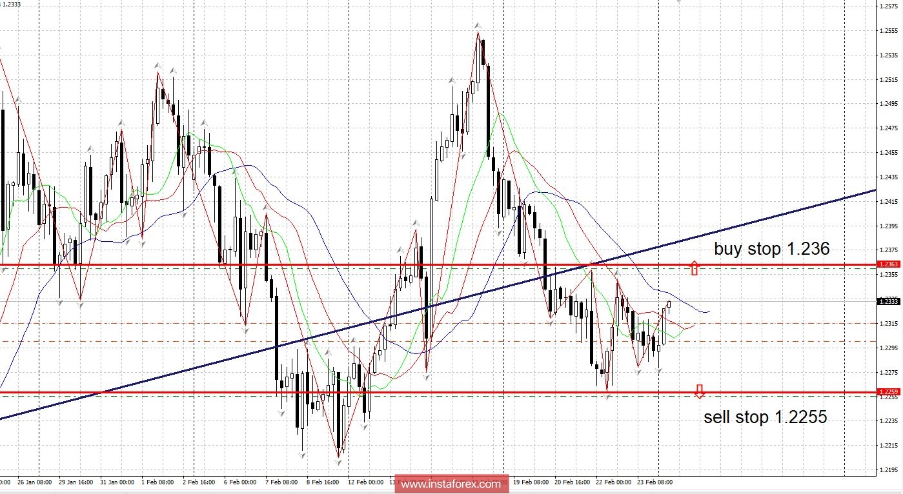Select the black 1.2333 current price tag
903x494 pixels.
click(889, 301)
